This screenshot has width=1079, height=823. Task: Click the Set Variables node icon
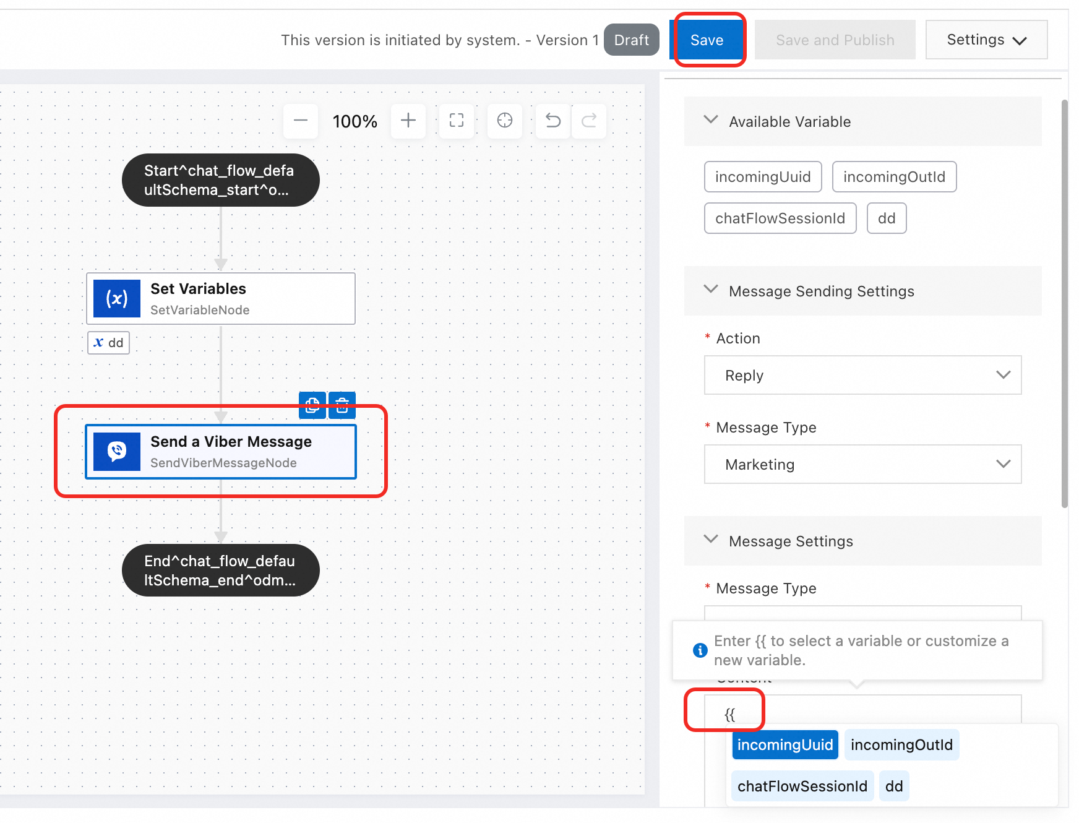pyautogui.click(x=117, y=298)
